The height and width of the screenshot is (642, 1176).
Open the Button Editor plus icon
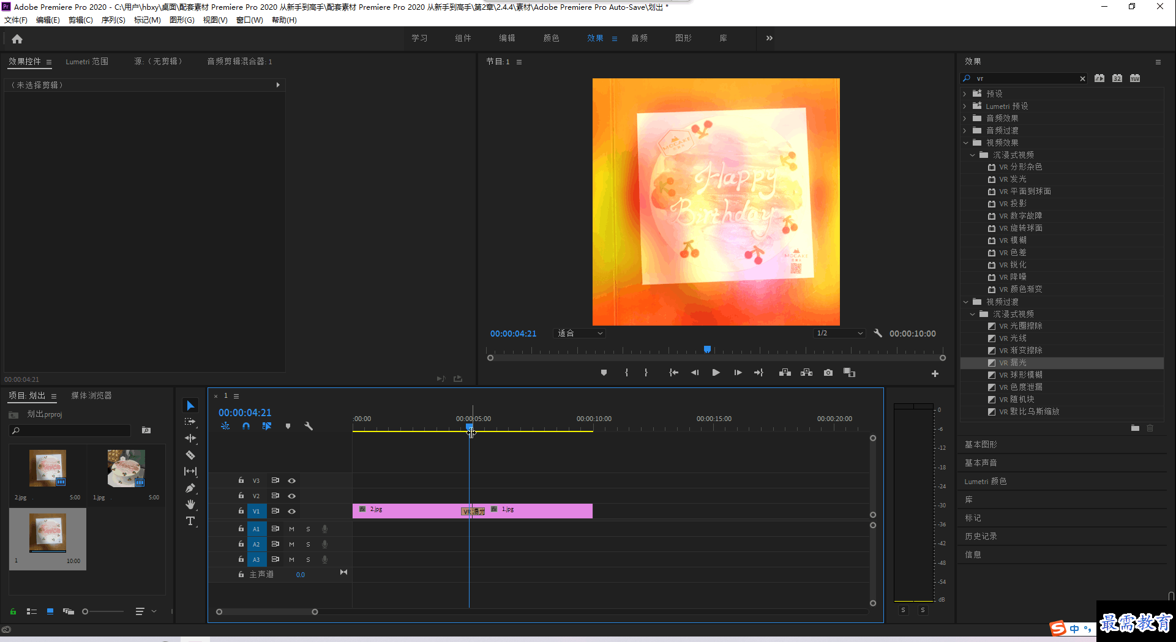(x=935, y=373)
